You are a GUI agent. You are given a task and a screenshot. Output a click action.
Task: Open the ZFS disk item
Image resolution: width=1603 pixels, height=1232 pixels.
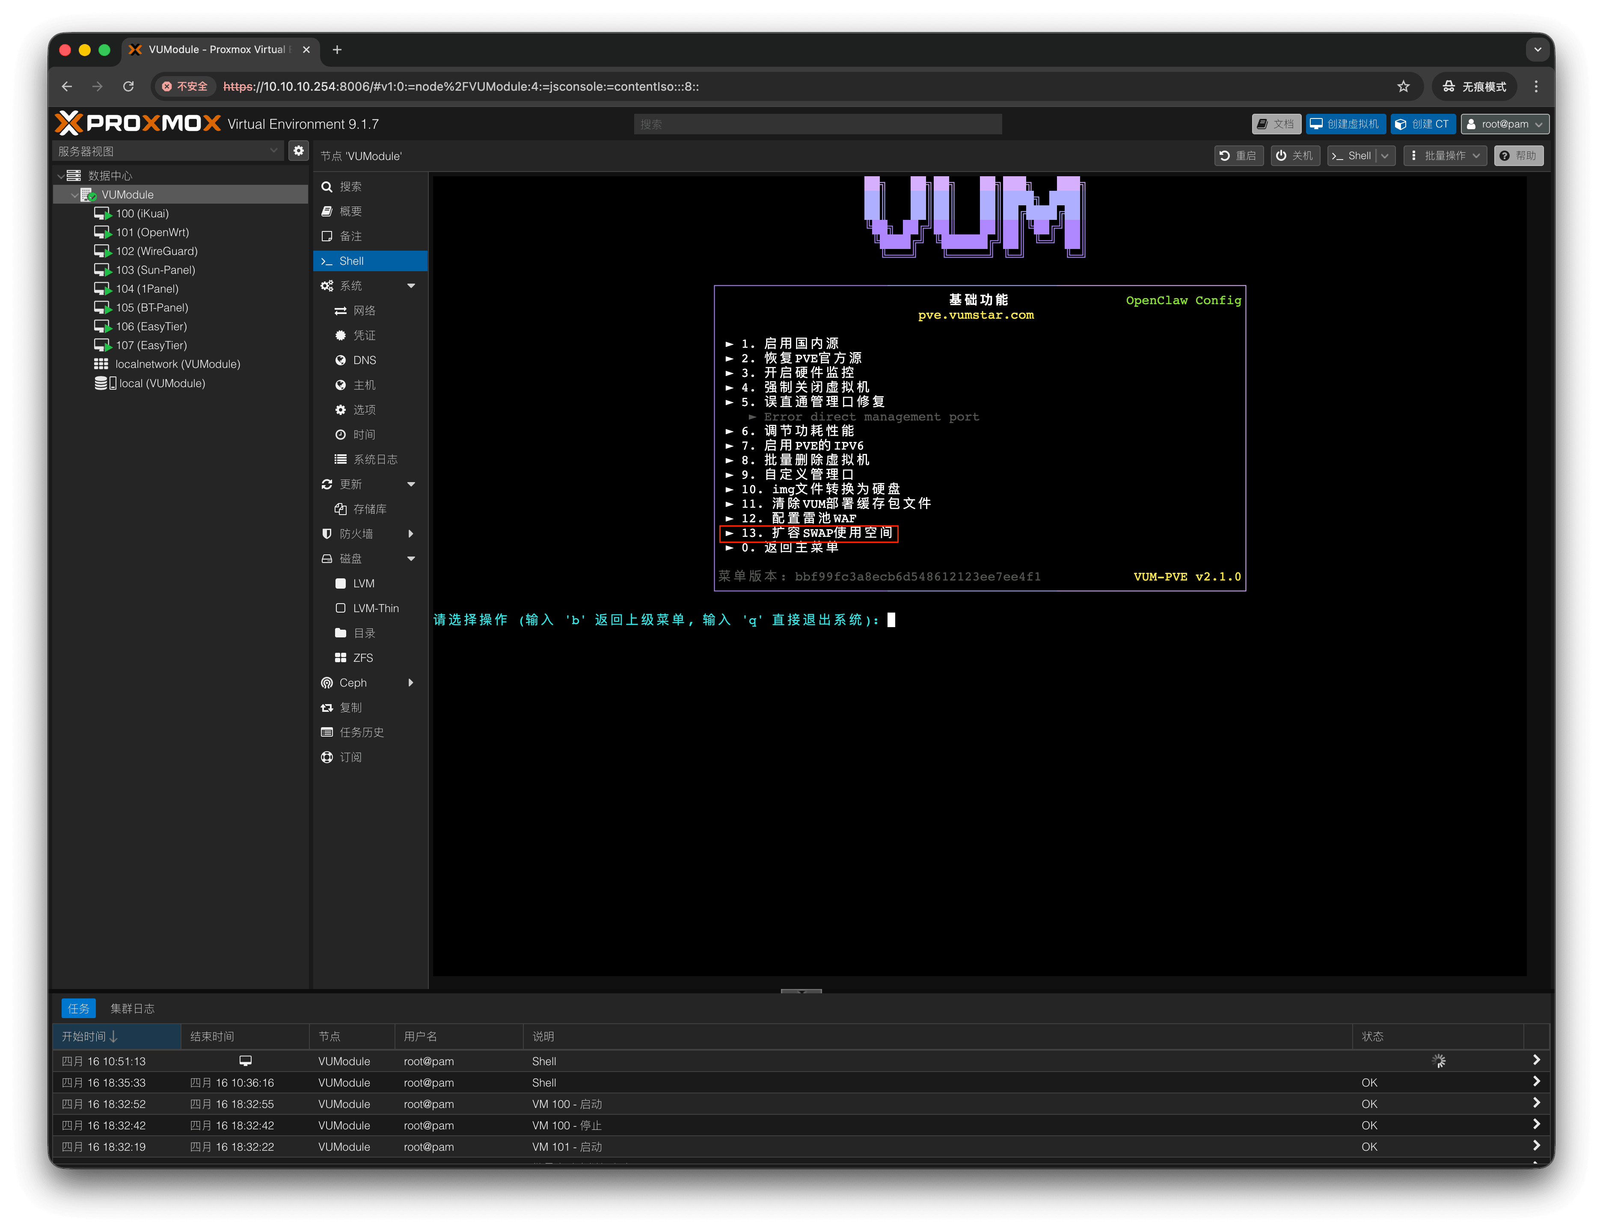(371, 658)
